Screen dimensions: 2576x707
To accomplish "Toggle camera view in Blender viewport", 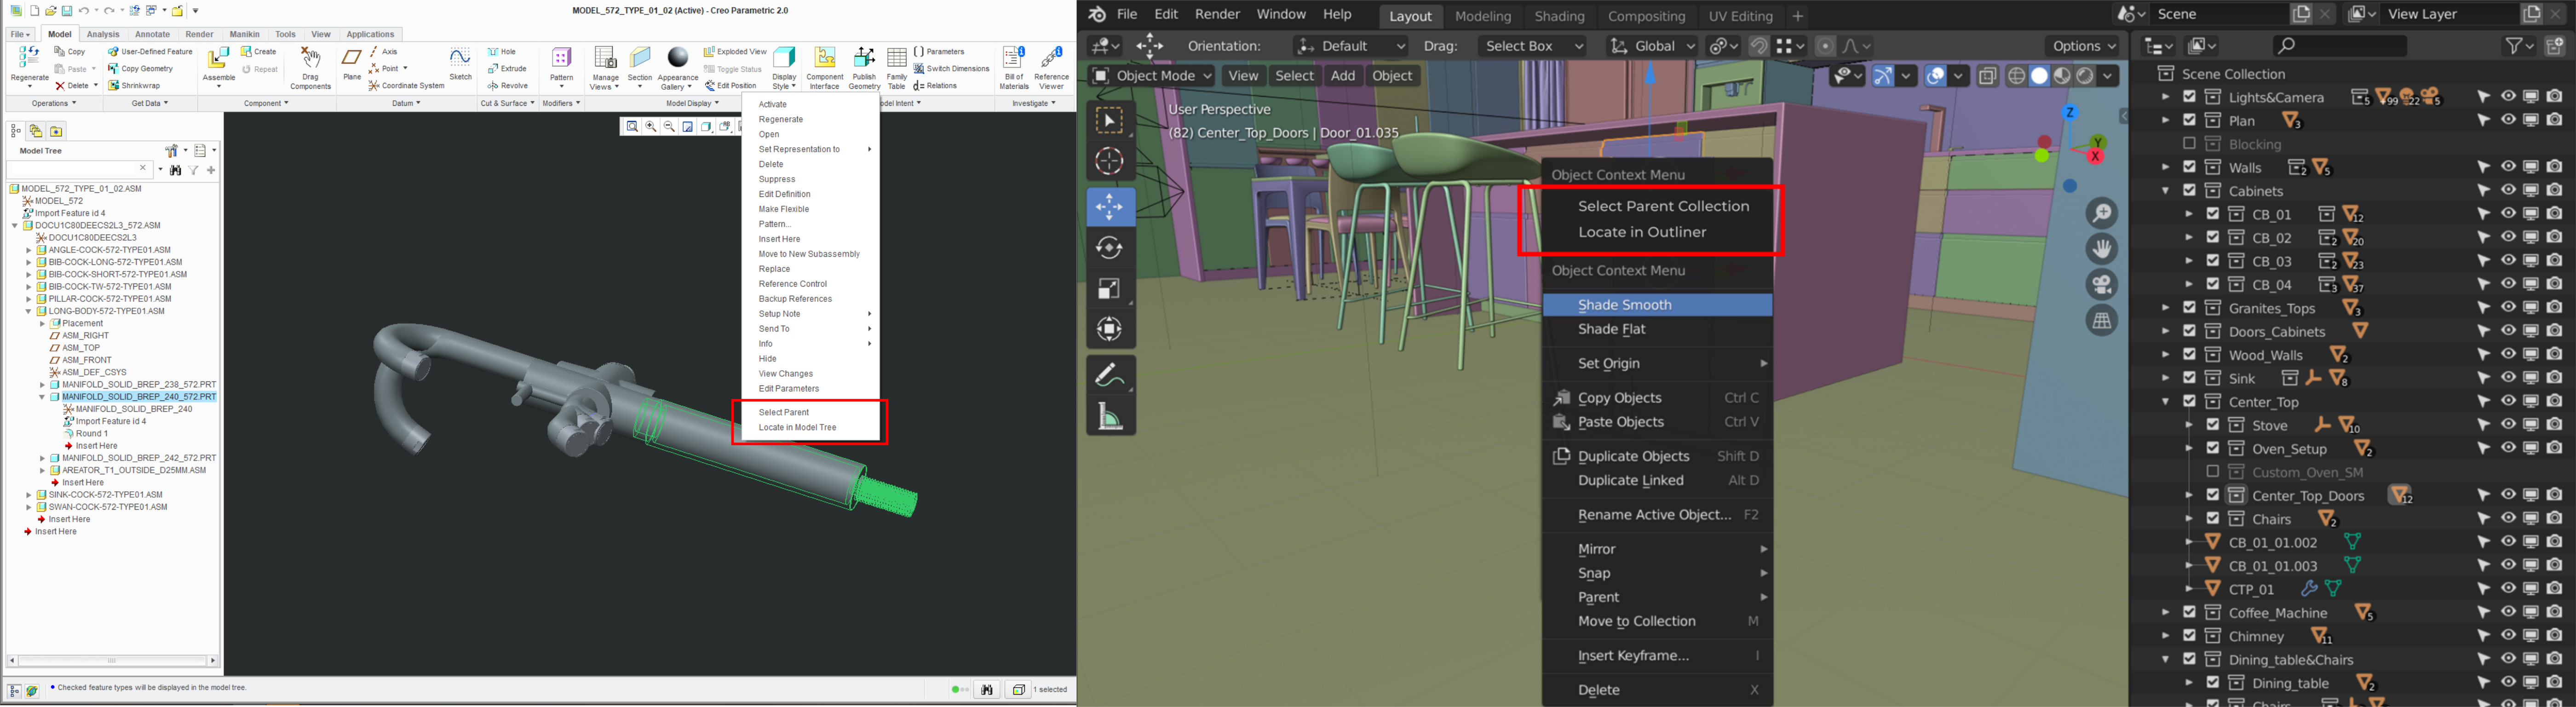I will click(x=2102, y=285).
